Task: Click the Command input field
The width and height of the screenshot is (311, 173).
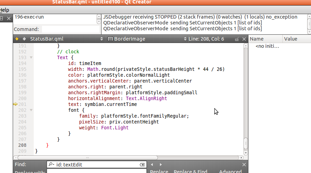Action: pyautogui.click(x=71, y=29)
